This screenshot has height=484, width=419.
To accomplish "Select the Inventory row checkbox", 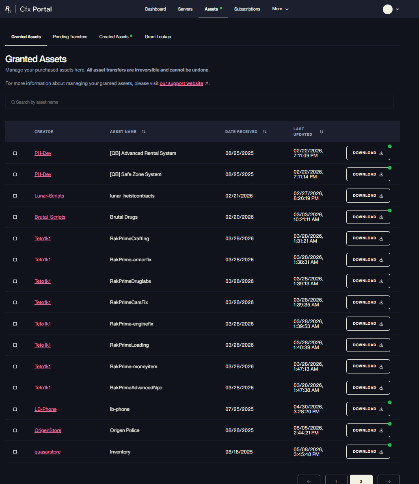I will (x=15, y=452).
